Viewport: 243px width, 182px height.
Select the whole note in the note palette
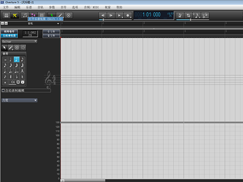5,60
